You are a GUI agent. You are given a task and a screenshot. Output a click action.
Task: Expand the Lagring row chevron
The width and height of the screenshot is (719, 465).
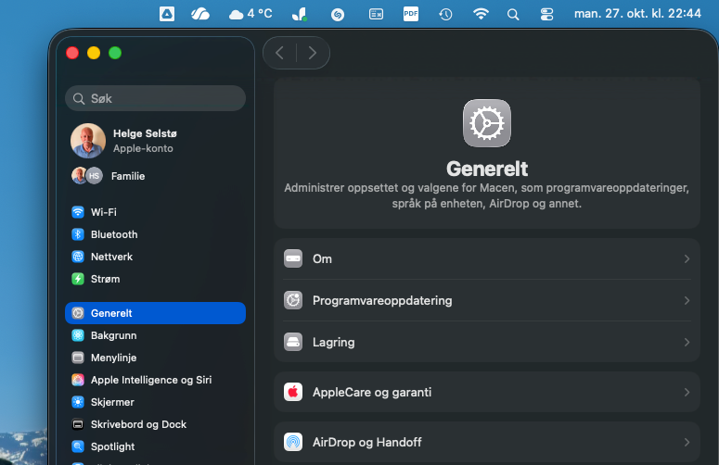point(687,343)
